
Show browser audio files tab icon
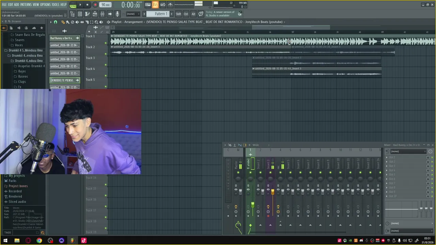(4, 28)
